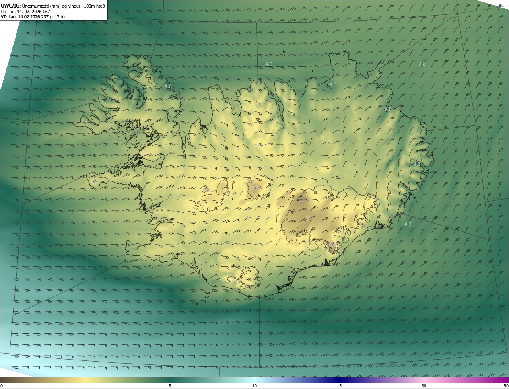Click the 'VT: Lau. 14.02.2026 23Z (+17 h)' line
This screenshot has width=509, height=389.
click(x=33, y=17)
